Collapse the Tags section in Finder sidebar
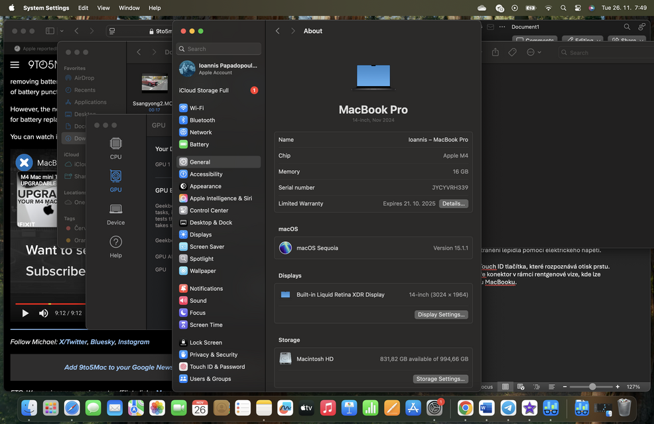 click(x=69, y=218)
